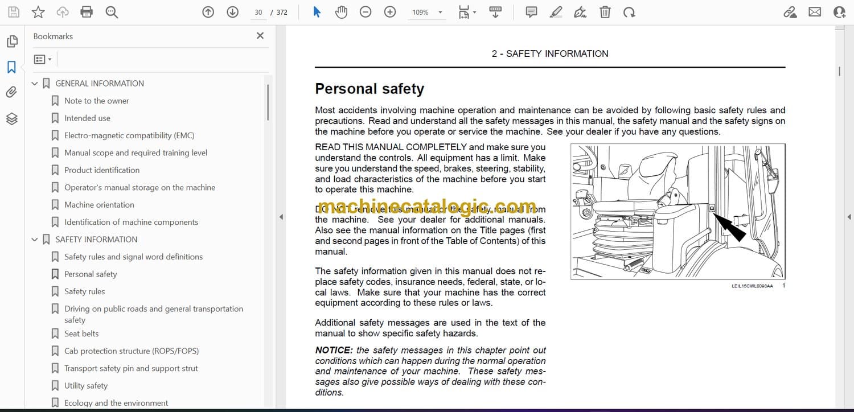This screenshot has width=854, height=412.
Task: Select the Intended use bookmark
Action: coord(87,118)
